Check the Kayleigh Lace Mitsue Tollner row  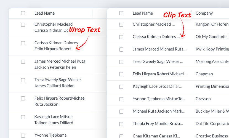[23, 117]
